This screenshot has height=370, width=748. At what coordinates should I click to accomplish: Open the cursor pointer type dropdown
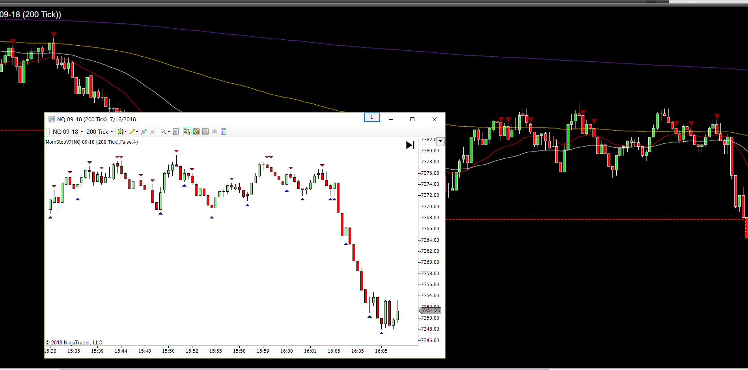166,131
